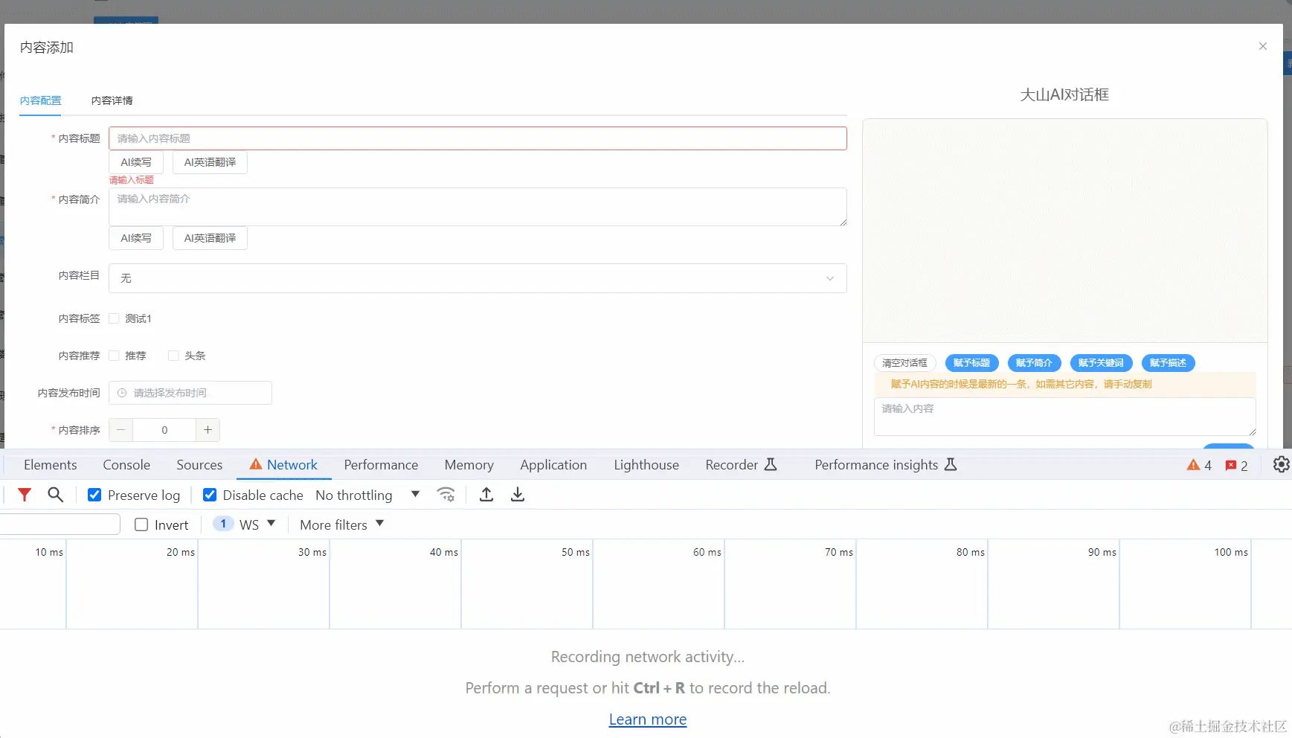Click the export HAR download icon
Viewport: 1292px width, 738px height.
[x=518, y=495]
